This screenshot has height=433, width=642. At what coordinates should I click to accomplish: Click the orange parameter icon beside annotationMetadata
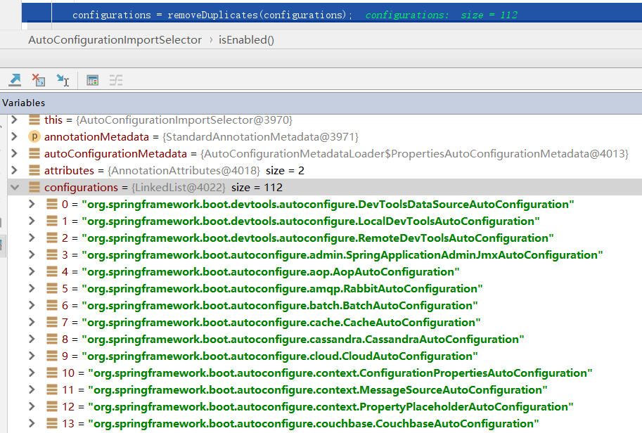[34, 136]
